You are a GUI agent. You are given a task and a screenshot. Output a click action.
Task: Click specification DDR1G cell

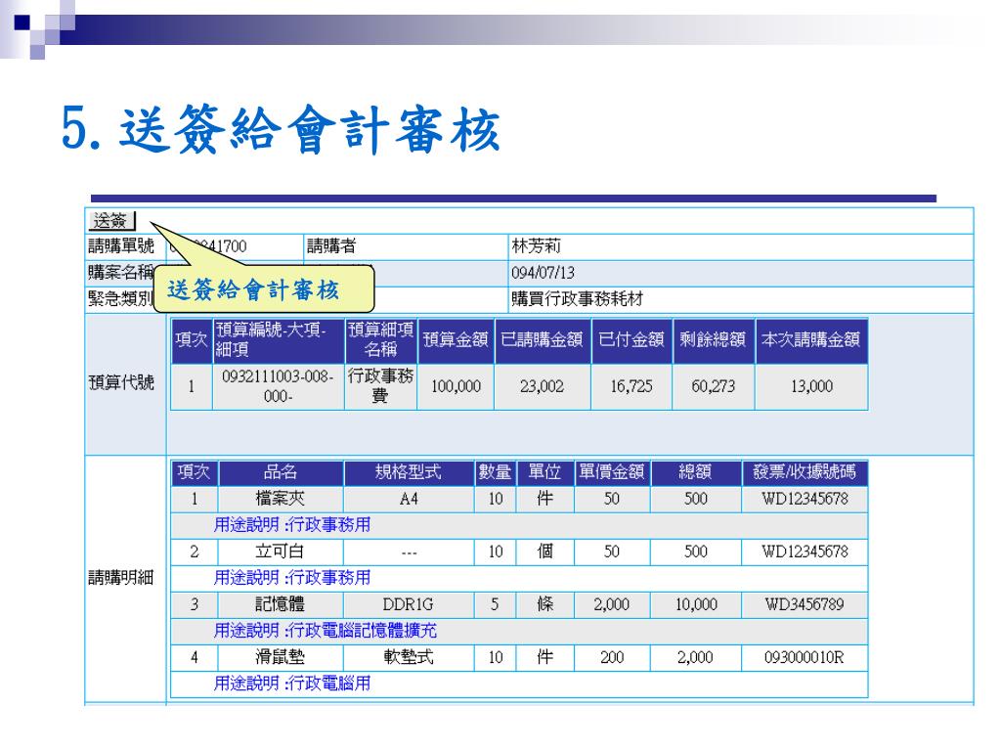408,604
